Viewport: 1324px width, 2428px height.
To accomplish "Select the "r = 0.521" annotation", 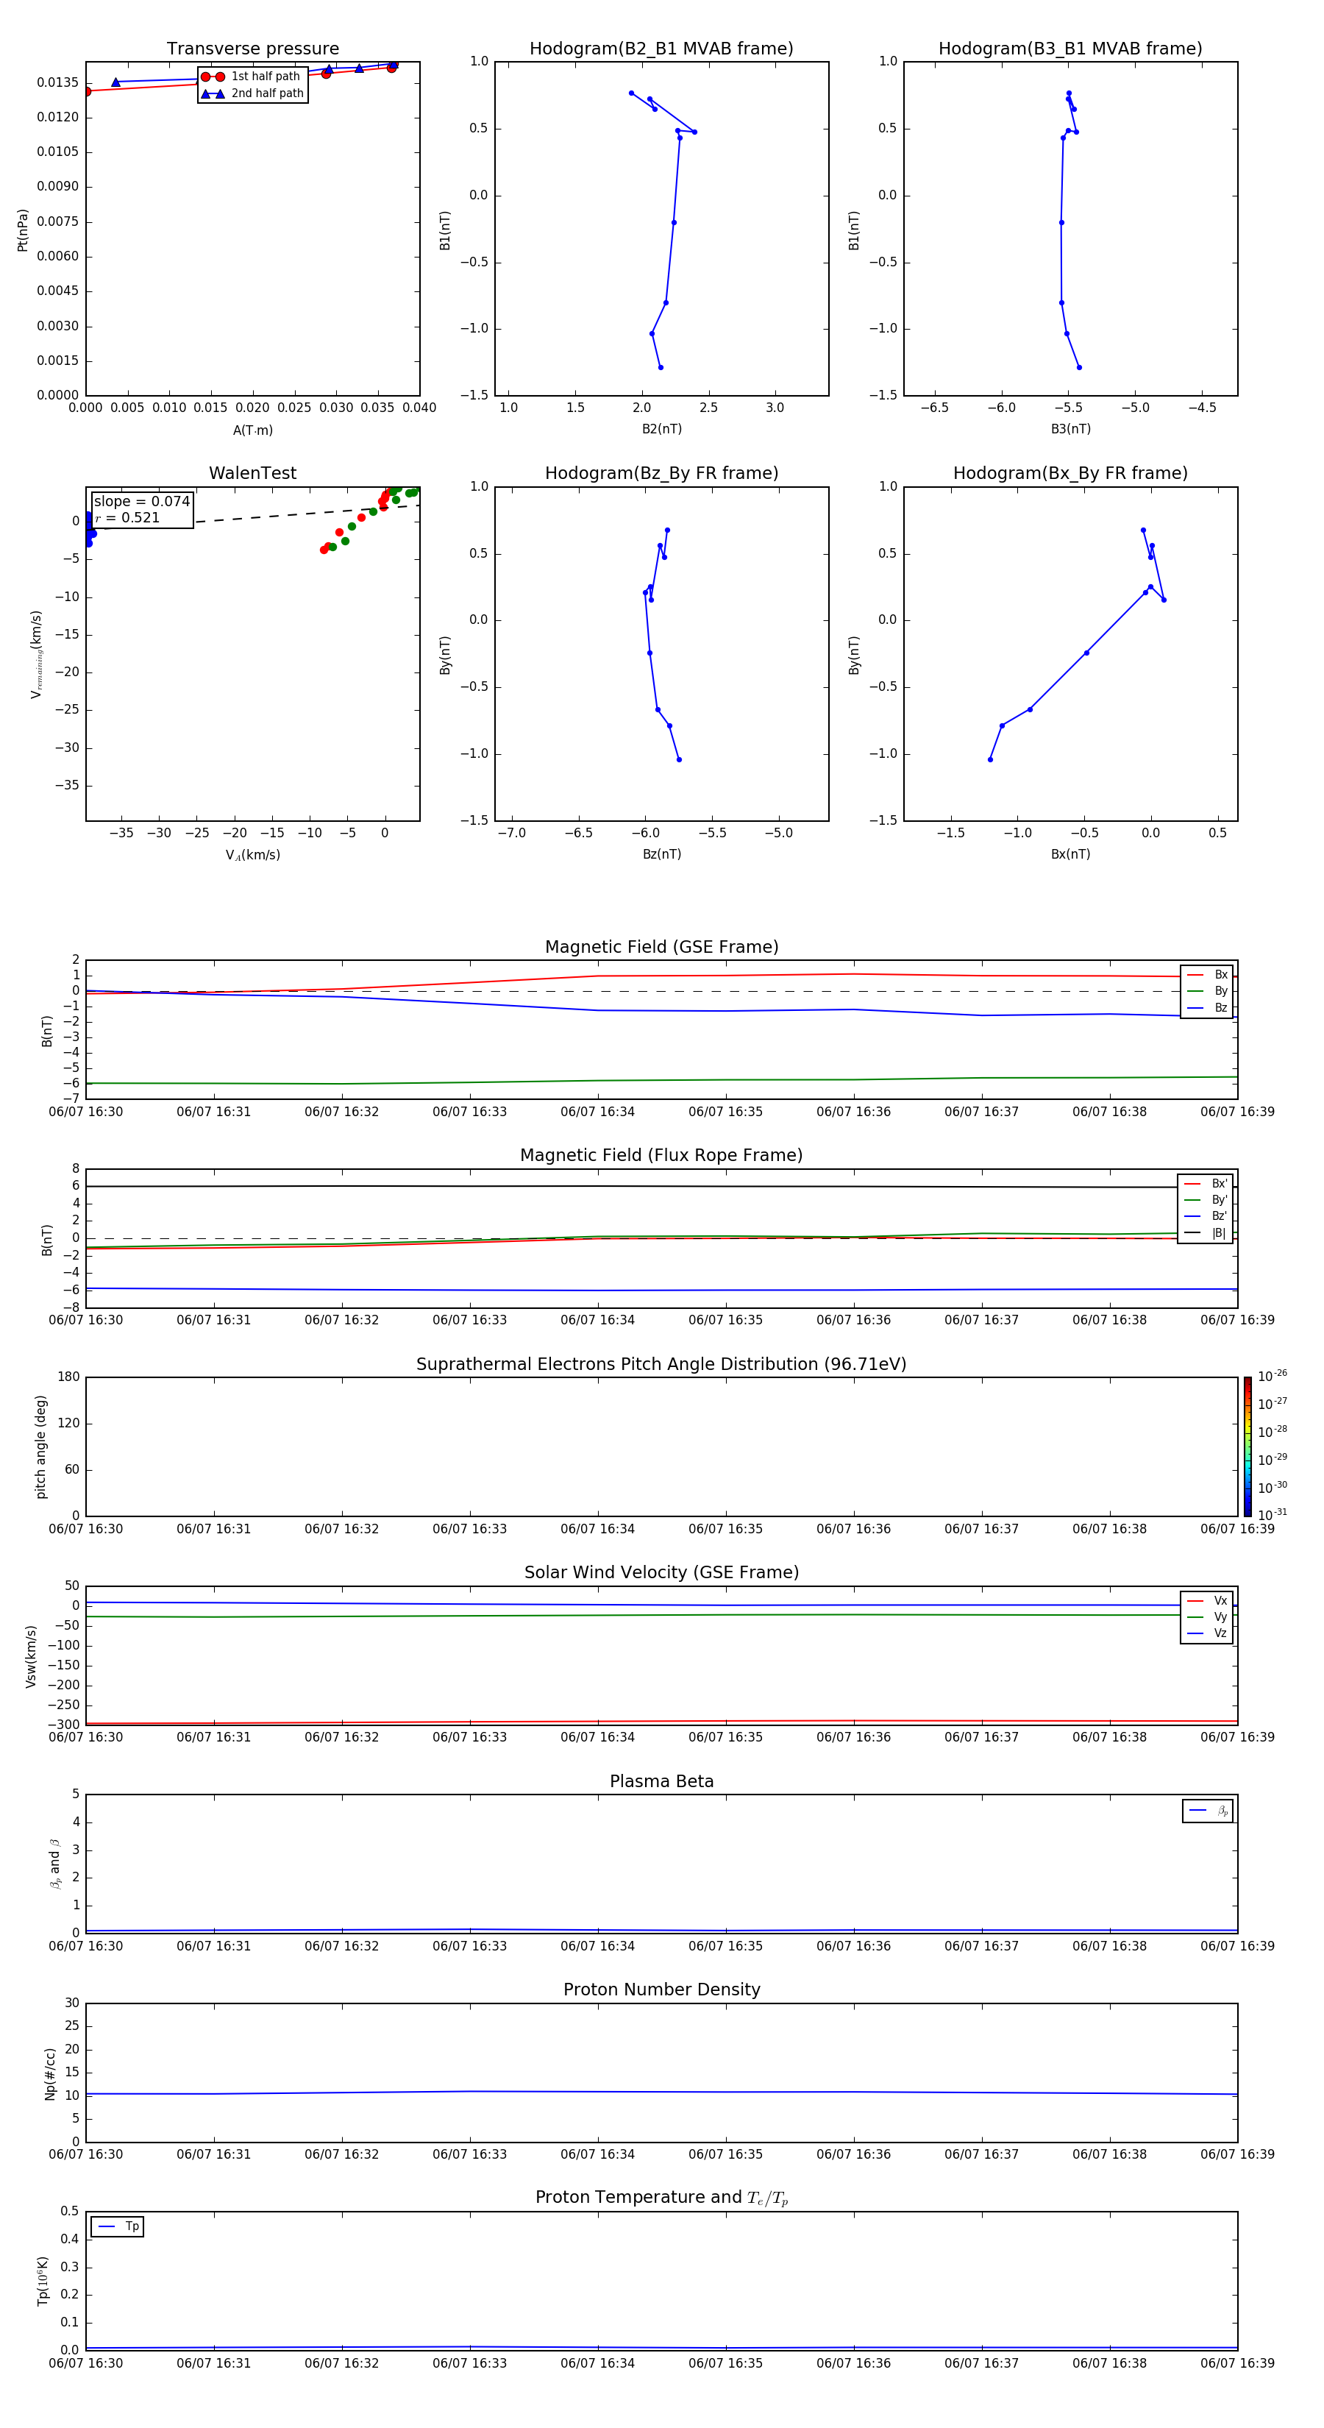I will (127, 517).
